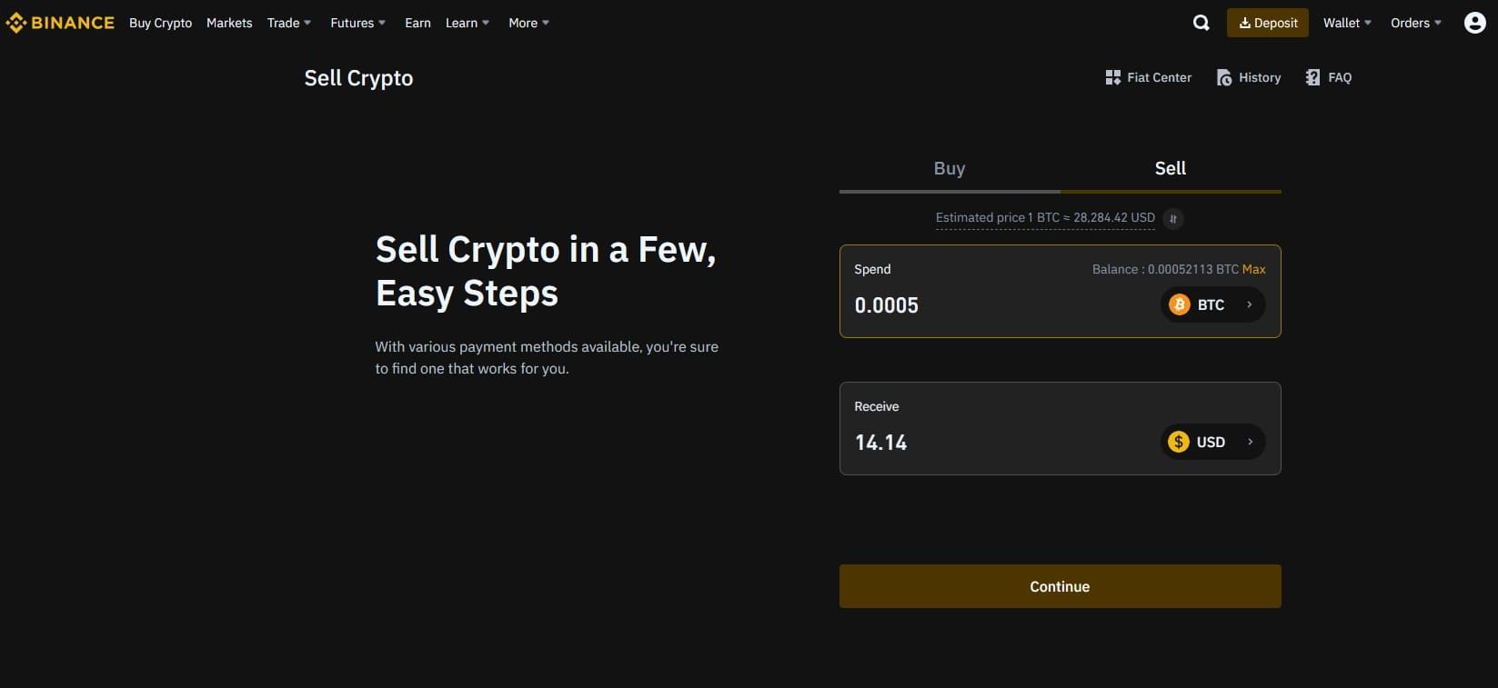
Task: View transaction History
Action: (x=1248, y=77)
